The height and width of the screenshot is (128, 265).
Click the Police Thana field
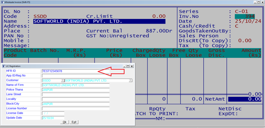click(76, 90)
